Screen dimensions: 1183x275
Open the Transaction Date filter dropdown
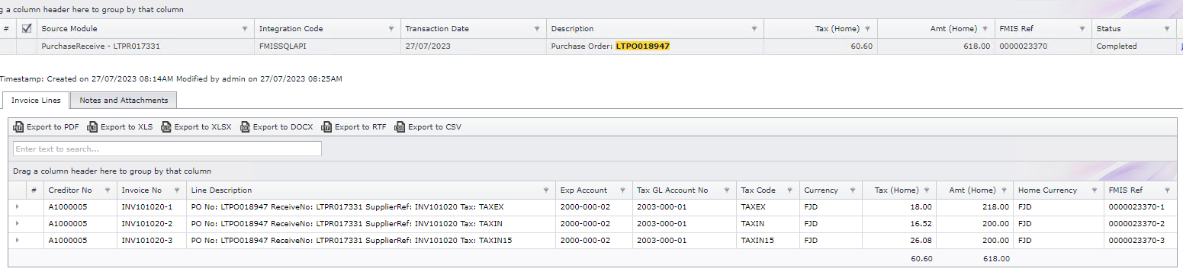click(x=535, y=29)
